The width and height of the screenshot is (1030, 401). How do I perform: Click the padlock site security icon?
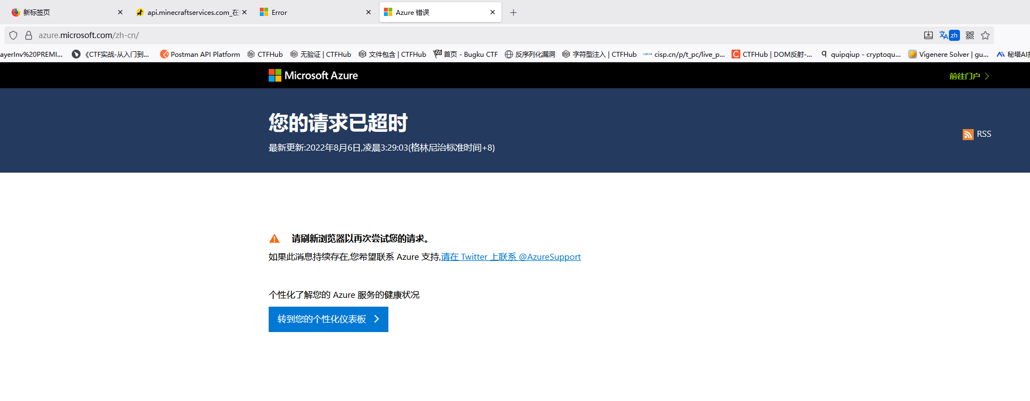pos(29,35)
